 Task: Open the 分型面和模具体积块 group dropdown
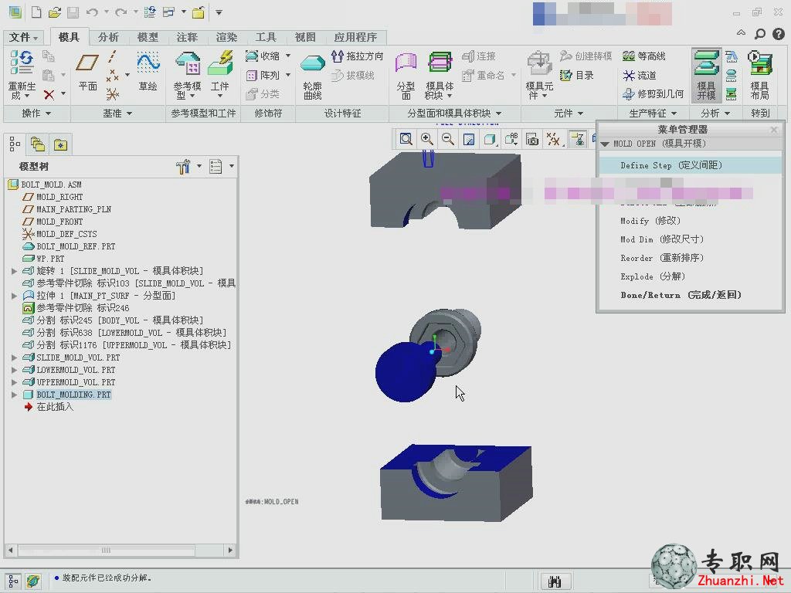(454, 114)
